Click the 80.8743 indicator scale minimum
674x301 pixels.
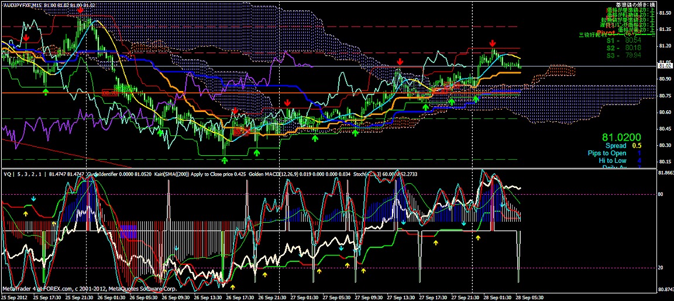(665, 289)
